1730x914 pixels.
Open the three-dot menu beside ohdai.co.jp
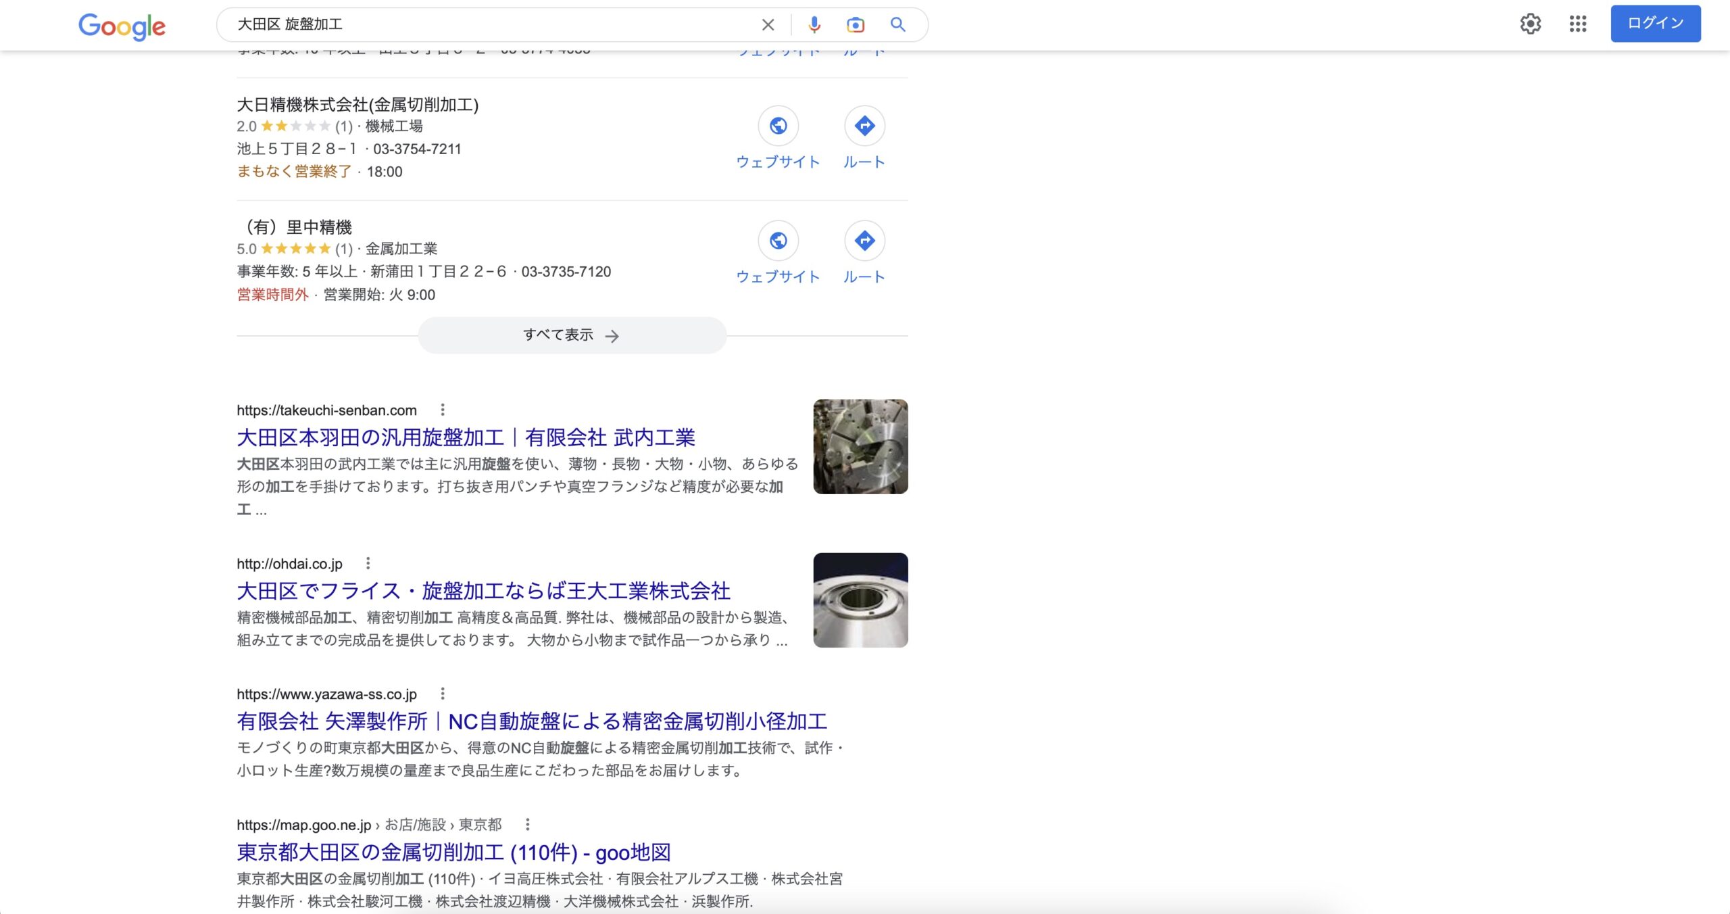[x=368, y=563]
